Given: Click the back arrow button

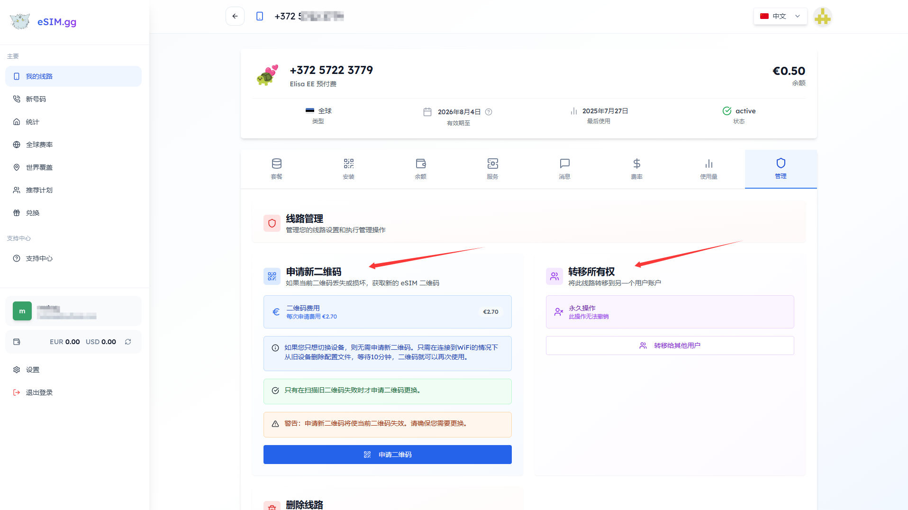Looking at the screenshot, I should click(235, 16).
